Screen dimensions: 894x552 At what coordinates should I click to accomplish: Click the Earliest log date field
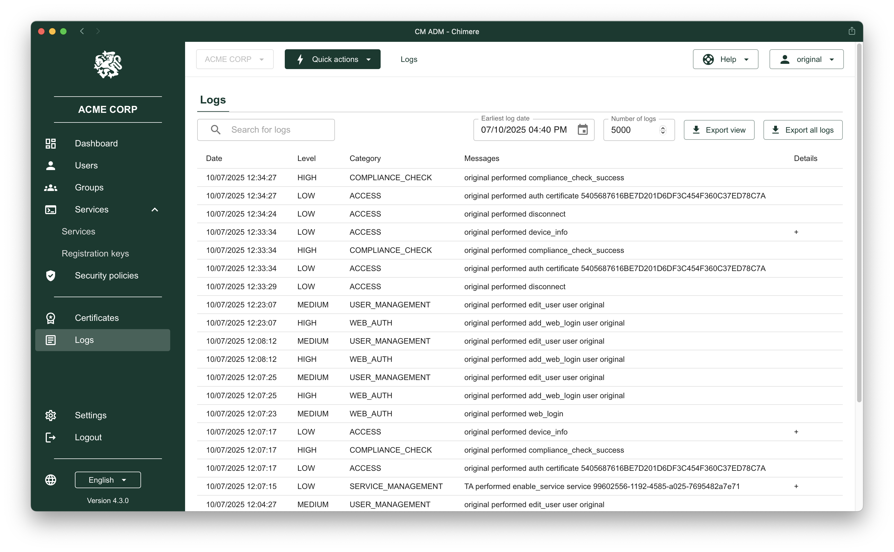tap(533, 130)
